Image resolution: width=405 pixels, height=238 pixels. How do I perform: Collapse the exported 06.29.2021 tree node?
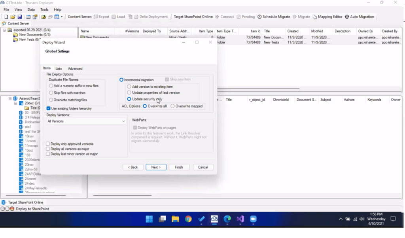click(x=4, y=30)
